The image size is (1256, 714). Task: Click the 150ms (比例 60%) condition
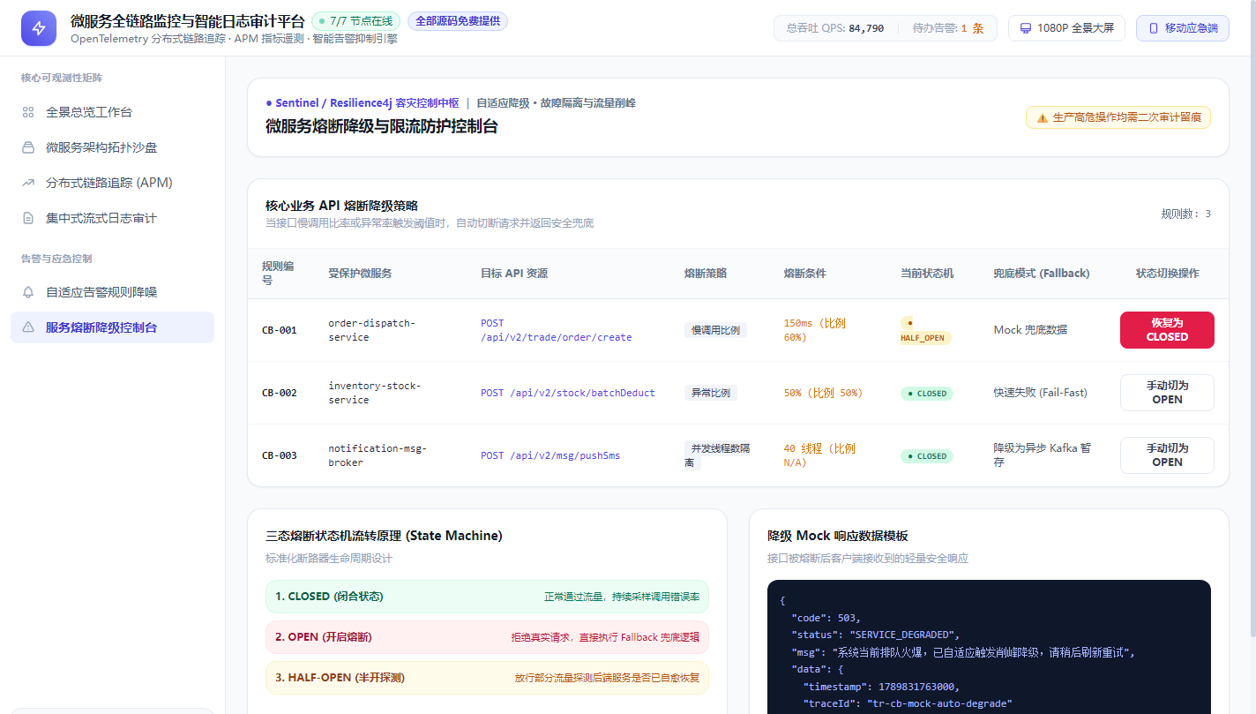[x=815, y=330]
